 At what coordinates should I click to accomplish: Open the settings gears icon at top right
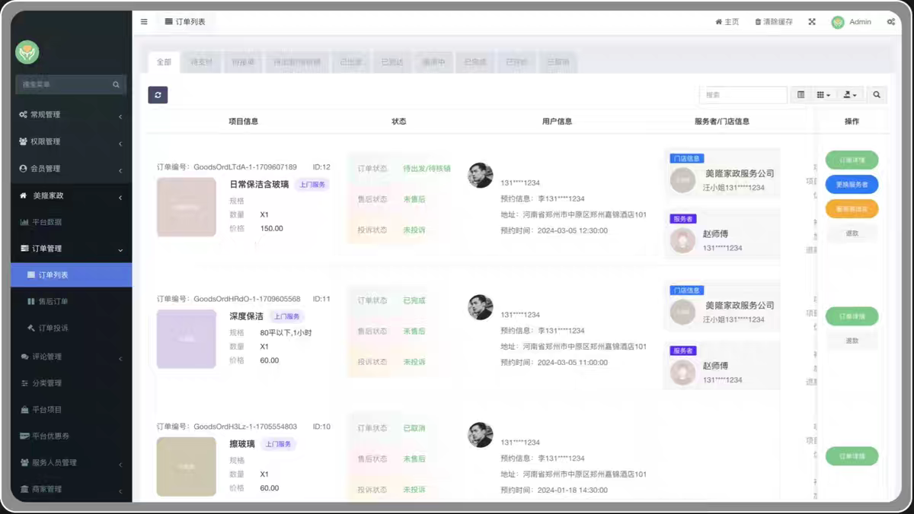pyautogui.click(x=891, y=22)
